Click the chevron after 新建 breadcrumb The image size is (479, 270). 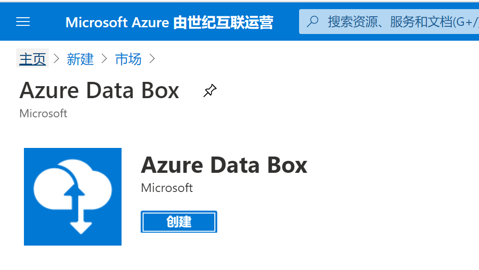click(104, 58)
